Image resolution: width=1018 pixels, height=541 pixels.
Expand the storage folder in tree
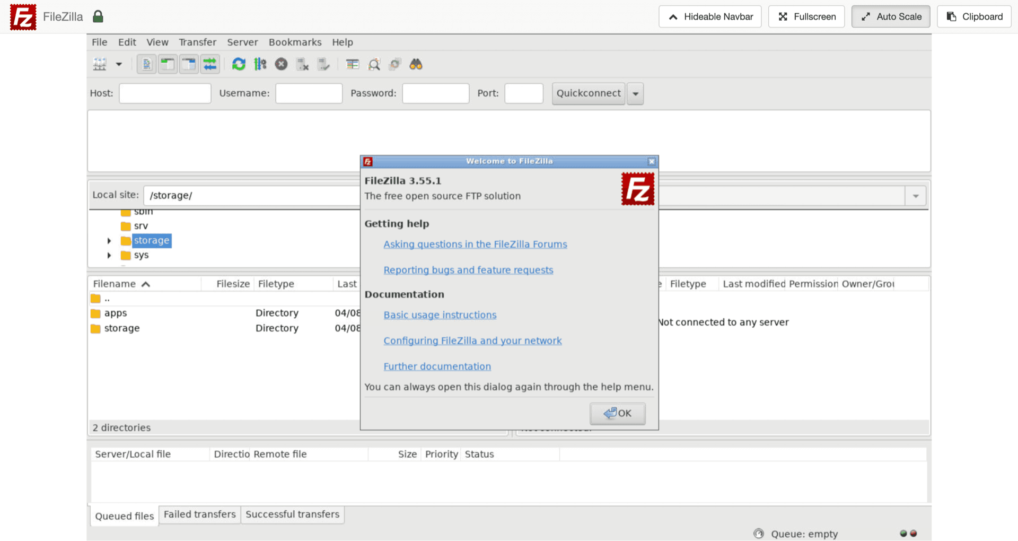(109, 241)
